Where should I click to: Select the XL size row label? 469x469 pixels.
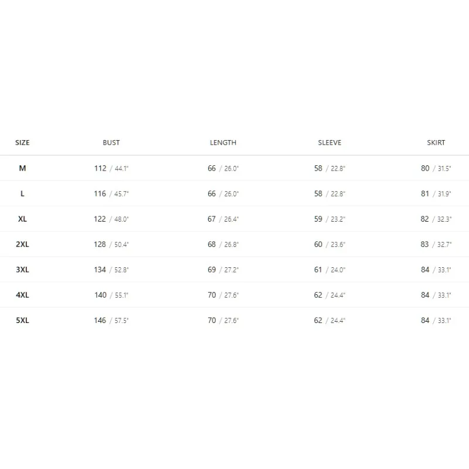pyautogui.click(x=22, y=219)
